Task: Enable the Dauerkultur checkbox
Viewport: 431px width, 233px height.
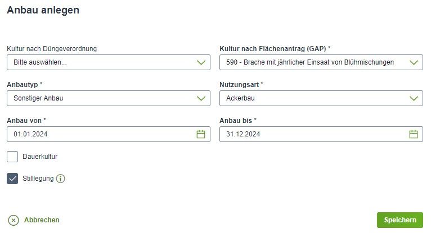Action: tap(12, 157)
